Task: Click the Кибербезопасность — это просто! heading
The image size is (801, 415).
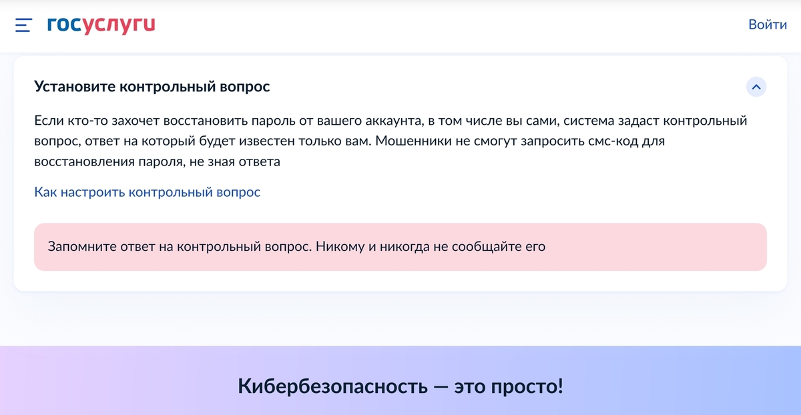Action: [x=400, y=386]
